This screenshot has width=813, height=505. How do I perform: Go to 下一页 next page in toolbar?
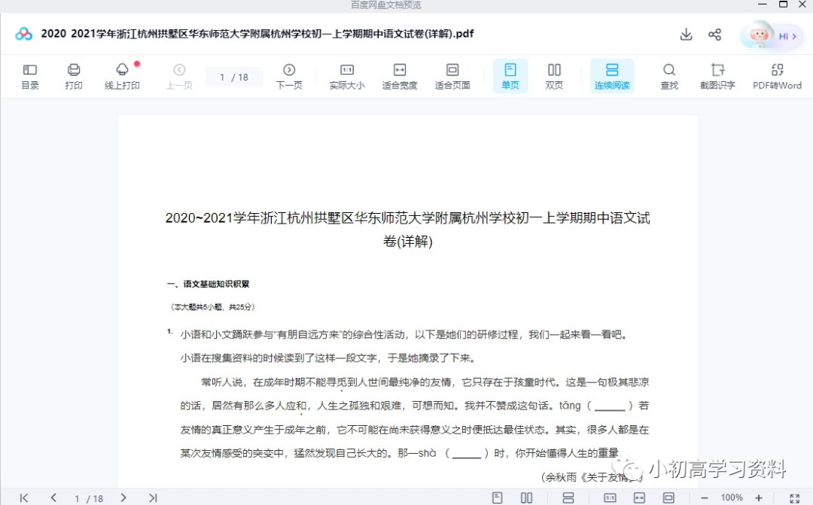(x=289, y=76)
